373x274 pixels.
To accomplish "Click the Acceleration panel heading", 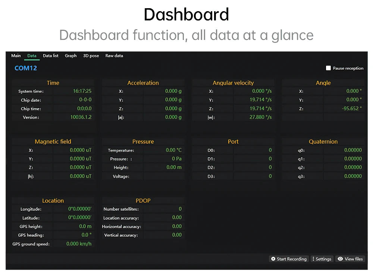I will pos(143,83).
